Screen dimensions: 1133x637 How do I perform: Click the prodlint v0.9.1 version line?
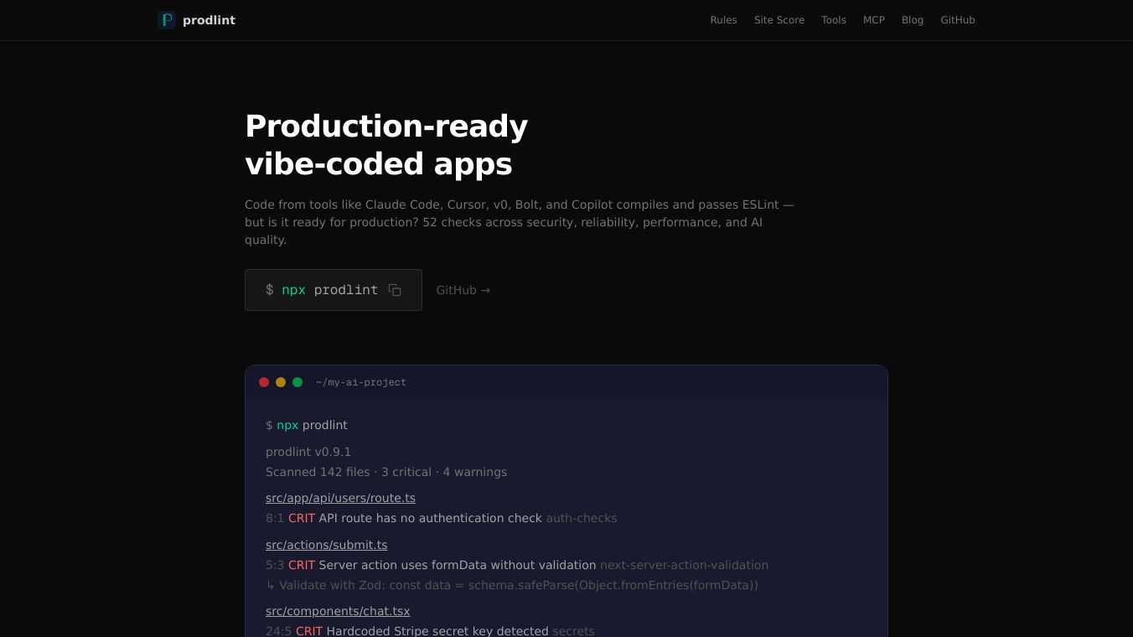pyautogui.click(x=308, y=452)
